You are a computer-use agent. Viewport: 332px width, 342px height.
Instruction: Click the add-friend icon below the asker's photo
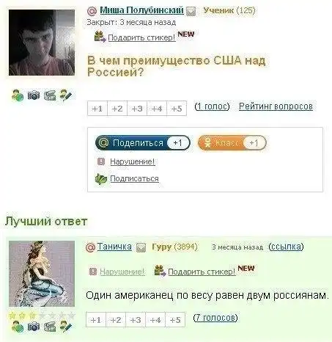[18, 95]
